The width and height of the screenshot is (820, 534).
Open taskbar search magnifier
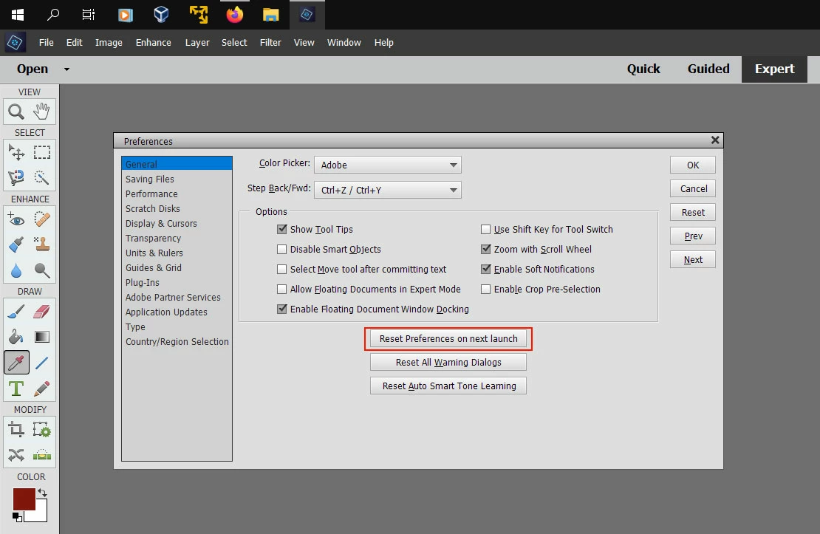pyautogui.click(x=52, y=15)
